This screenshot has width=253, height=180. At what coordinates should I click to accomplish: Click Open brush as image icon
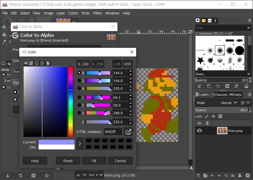pos(246,86)
